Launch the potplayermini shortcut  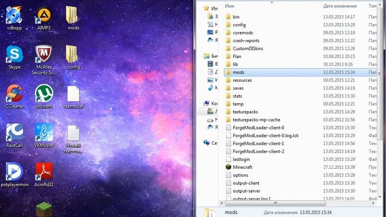(14, 174)
